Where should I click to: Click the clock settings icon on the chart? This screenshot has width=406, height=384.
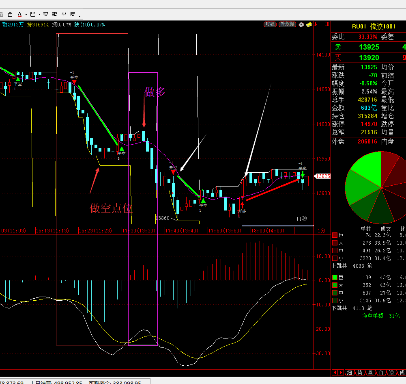301,24
